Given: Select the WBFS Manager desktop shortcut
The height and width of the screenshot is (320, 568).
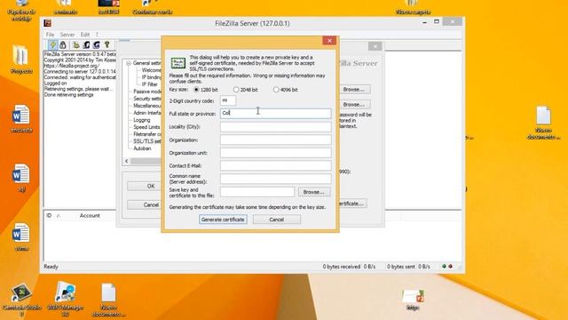Looking at the screenshot, I should [x=65, y=300].
